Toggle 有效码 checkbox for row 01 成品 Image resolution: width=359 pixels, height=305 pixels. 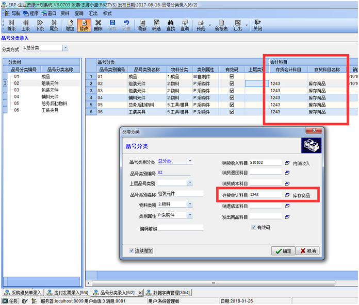[232, 76]
